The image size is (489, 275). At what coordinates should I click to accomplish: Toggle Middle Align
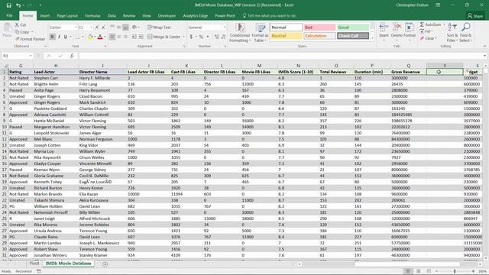[x=119, y=27]
